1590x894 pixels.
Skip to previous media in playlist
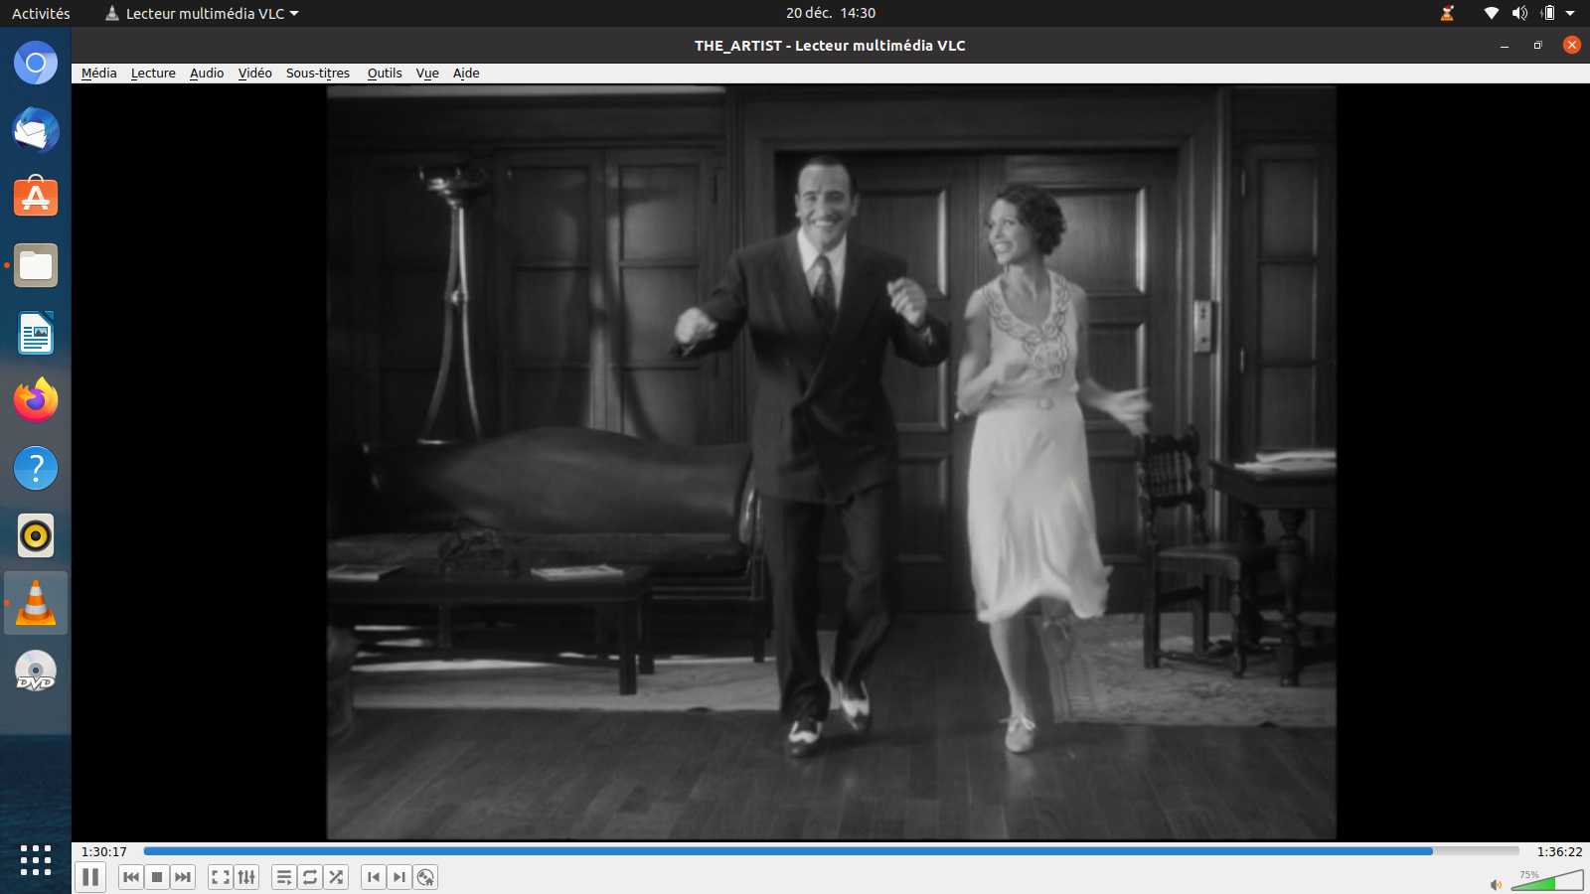tap(131, 877)
